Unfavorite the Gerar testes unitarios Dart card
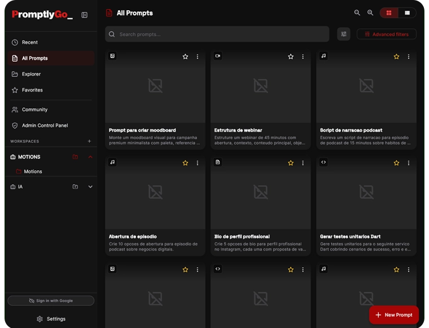429x328 pixels. (x=396, y=163)
